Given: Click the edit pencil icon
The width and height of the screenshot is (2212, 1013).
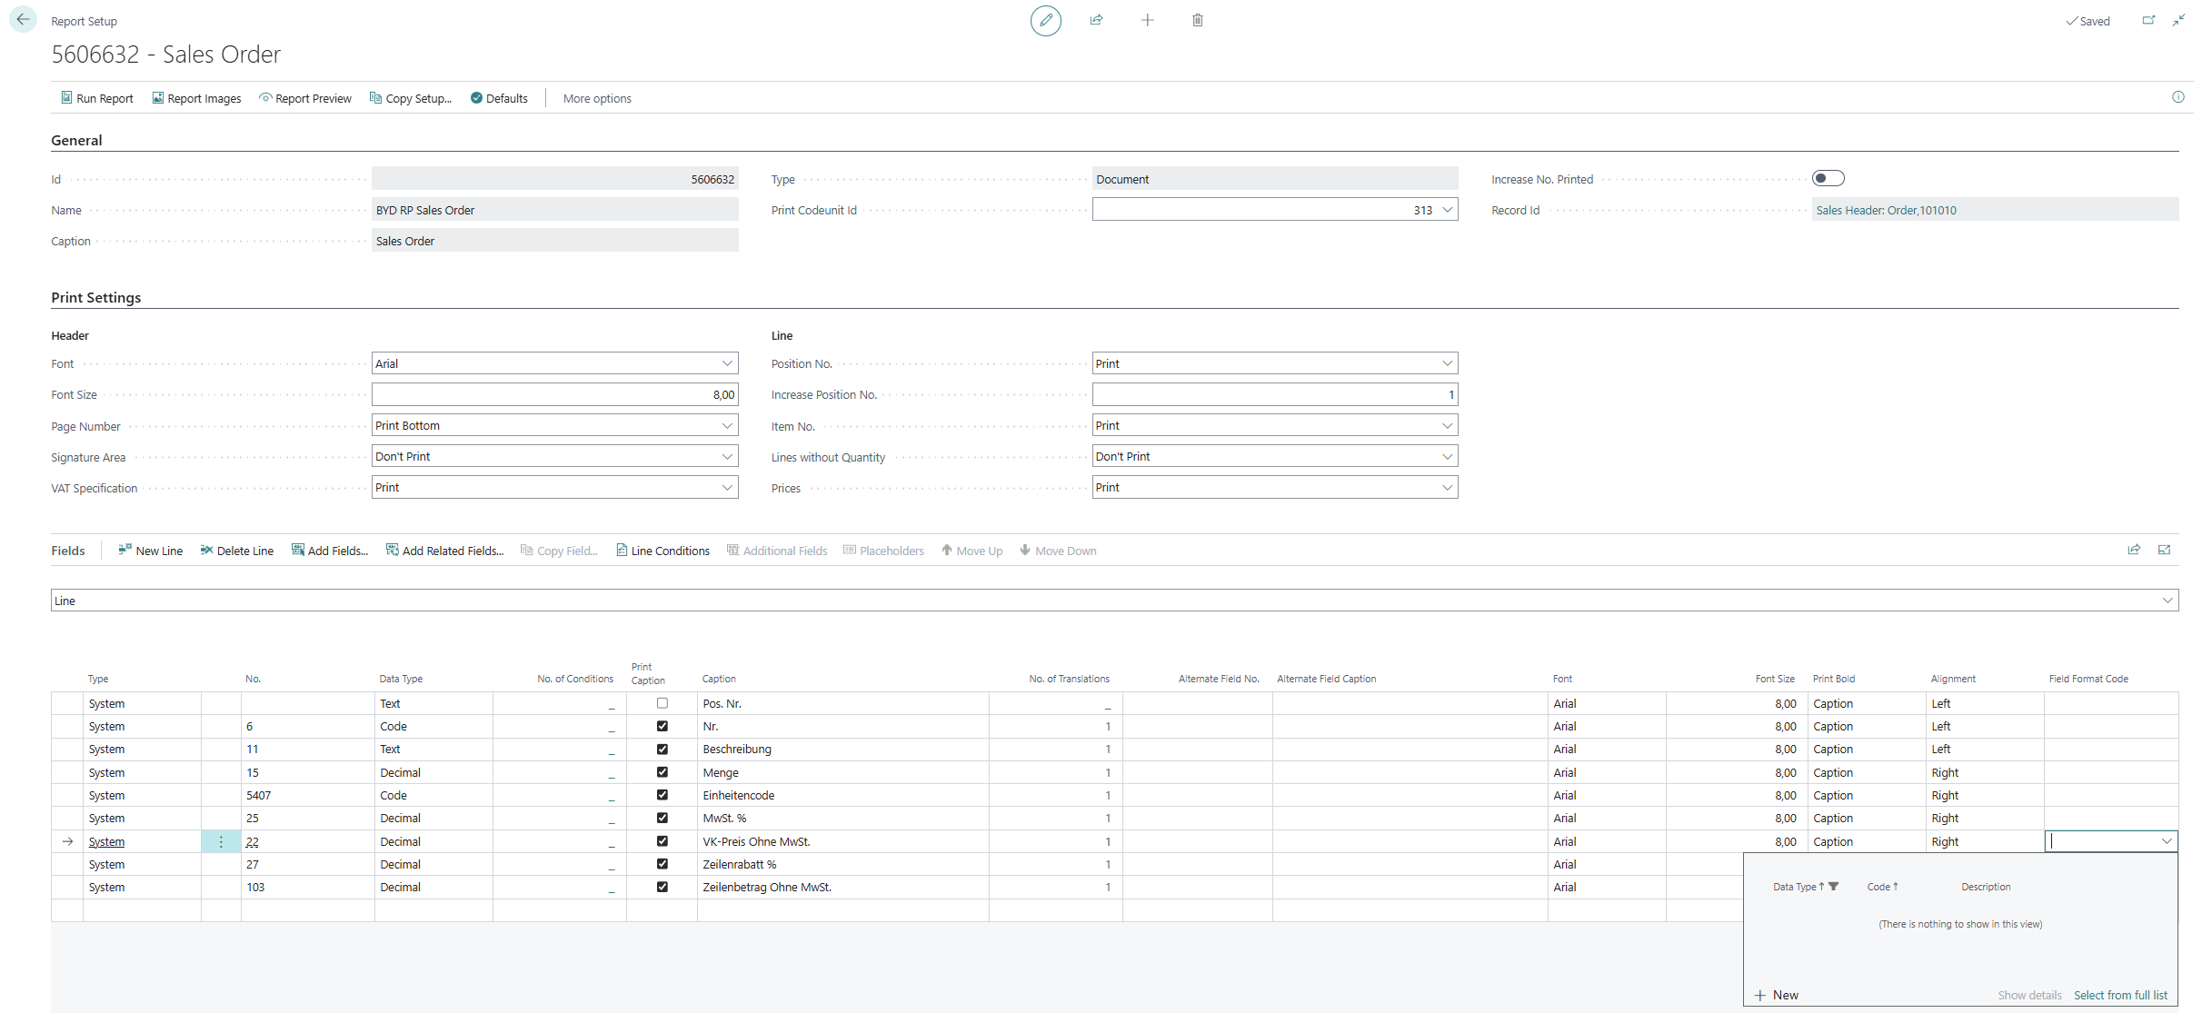Looking at the screenshot, I should pos(1045,20).
